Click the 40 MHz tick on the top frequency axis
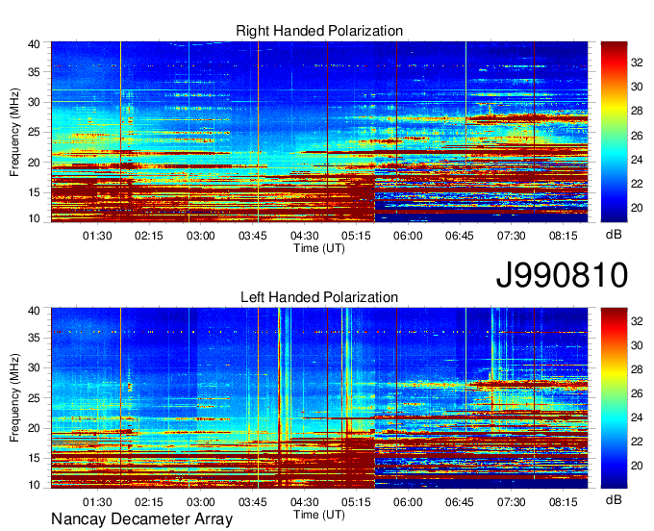 point(34,44)
